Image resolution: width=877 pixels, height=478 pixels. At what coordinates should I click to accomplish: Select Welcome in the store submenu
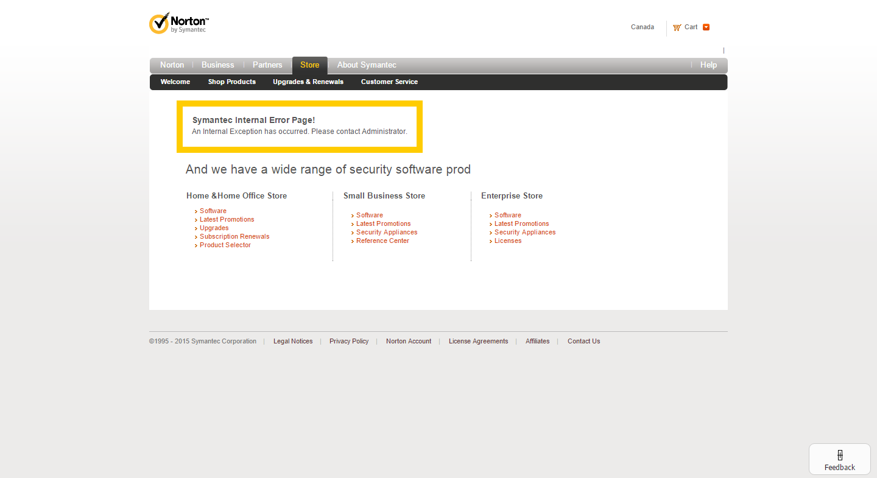(175, 82)
